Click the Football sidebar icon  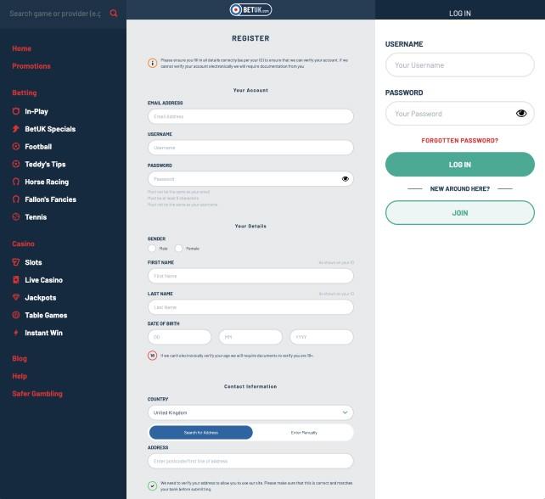pyautogui.click(x=16, y=146)
